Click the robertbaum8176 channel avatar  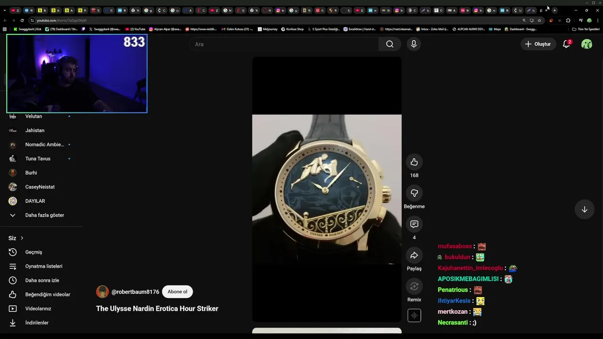point(102,292)
